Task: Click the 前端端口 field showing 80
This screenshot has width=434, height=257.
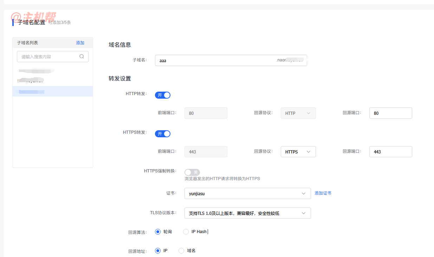Action: pyautogui.click(x=206, y=113)
